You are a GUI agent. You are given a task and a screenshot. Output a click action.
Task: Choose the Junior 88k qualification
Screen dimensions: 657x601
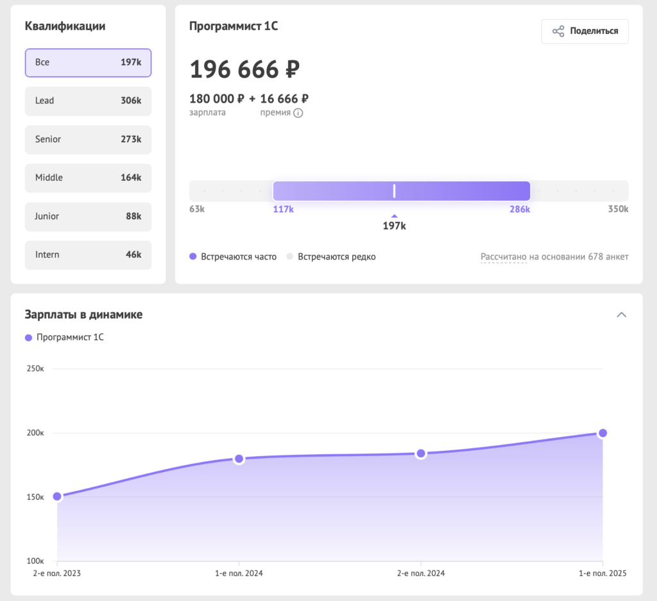88,216
